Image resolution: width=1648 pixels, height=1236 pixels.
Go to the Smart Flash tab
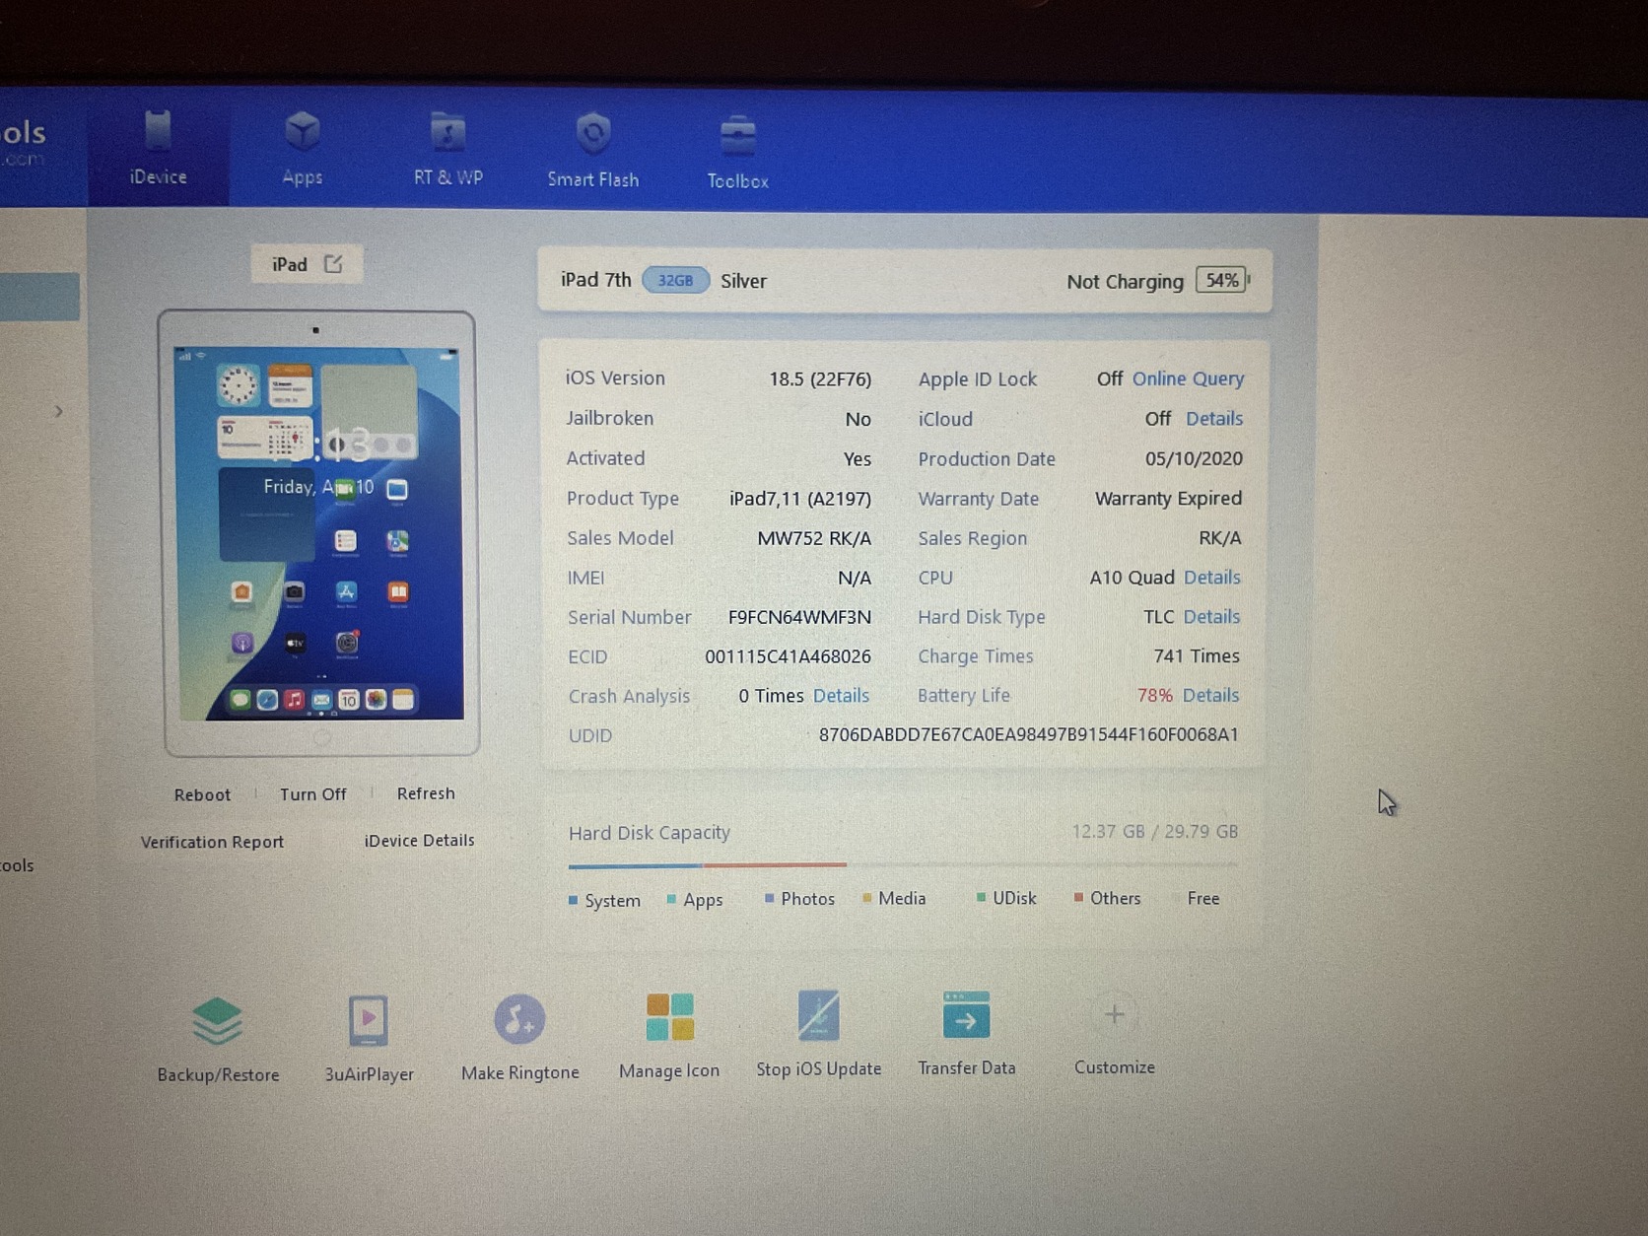click(x=592, y=151)
